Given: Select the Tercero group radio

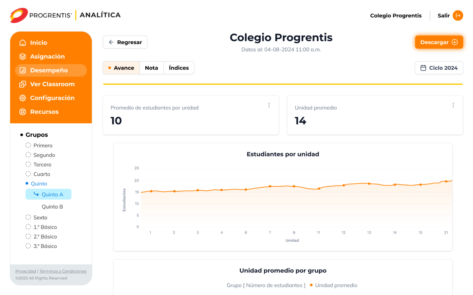Looking at the screenshot, I should [x=28, y=164].
